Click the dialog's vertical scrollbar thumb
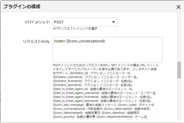 (x=179, y=70)
